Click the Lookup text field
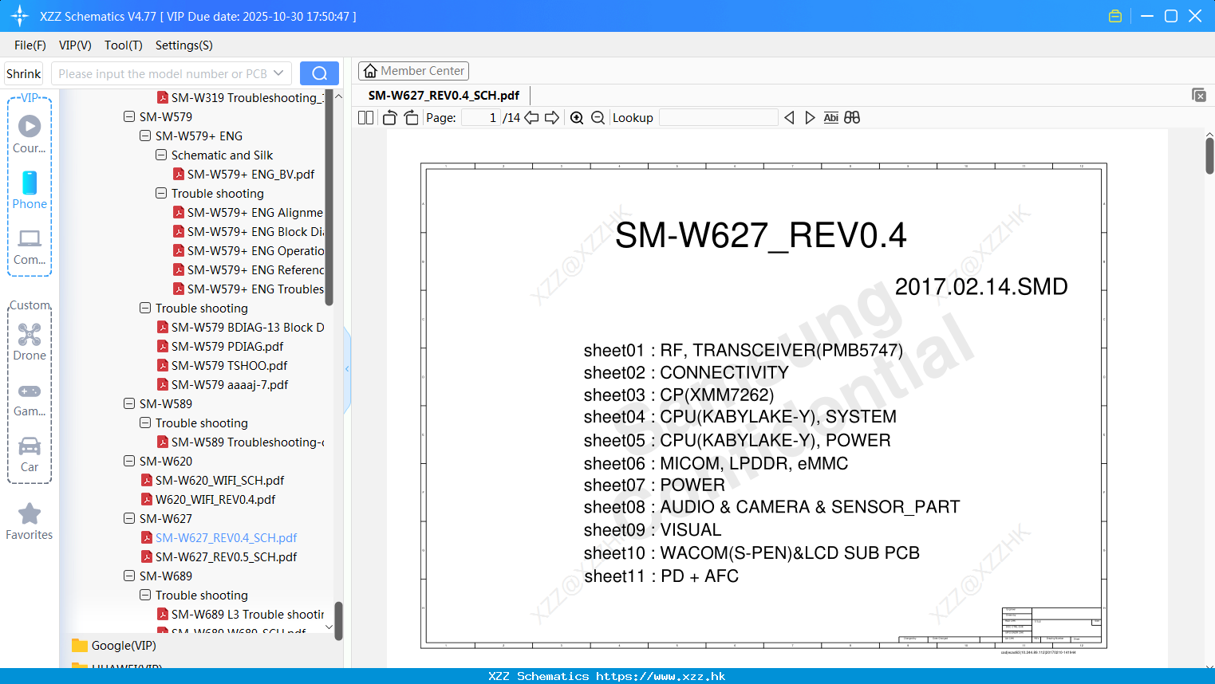 [718, 117]
